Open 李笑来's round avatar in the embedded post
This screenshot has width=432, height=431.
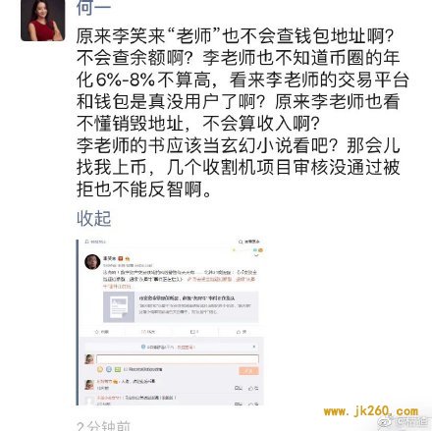[92, 262]
